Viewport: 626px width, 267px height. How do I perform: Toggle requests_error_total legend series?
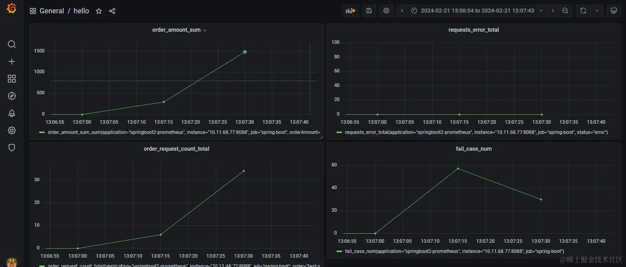pyautogui.click(x=476, y=132)
